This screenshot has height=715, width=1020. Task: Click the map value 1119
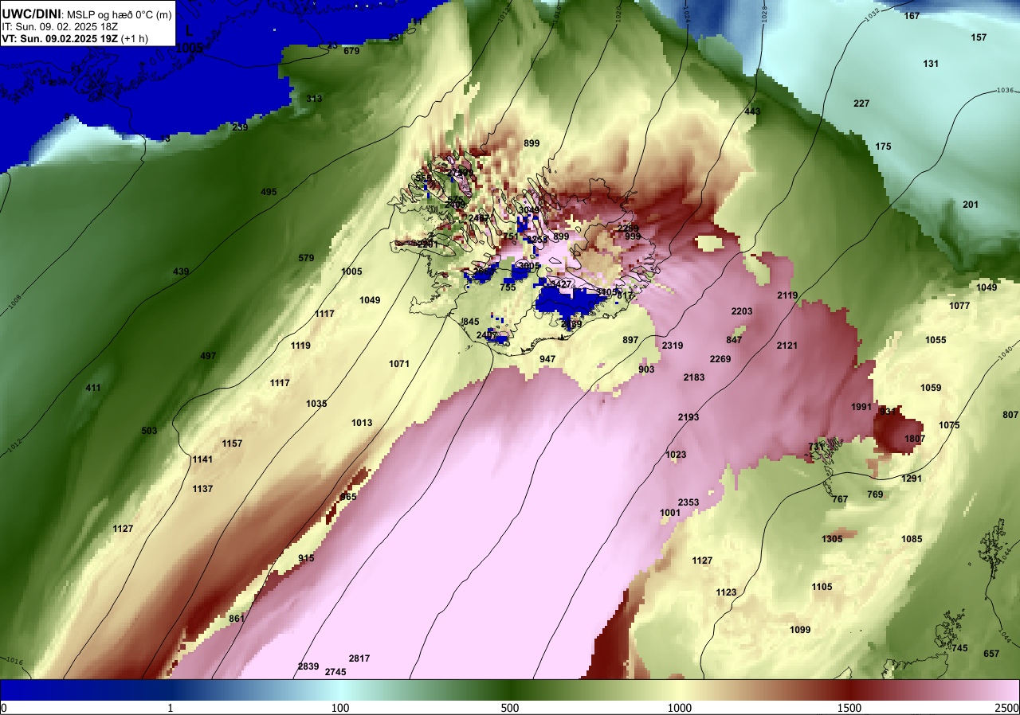tap(300, 346)
